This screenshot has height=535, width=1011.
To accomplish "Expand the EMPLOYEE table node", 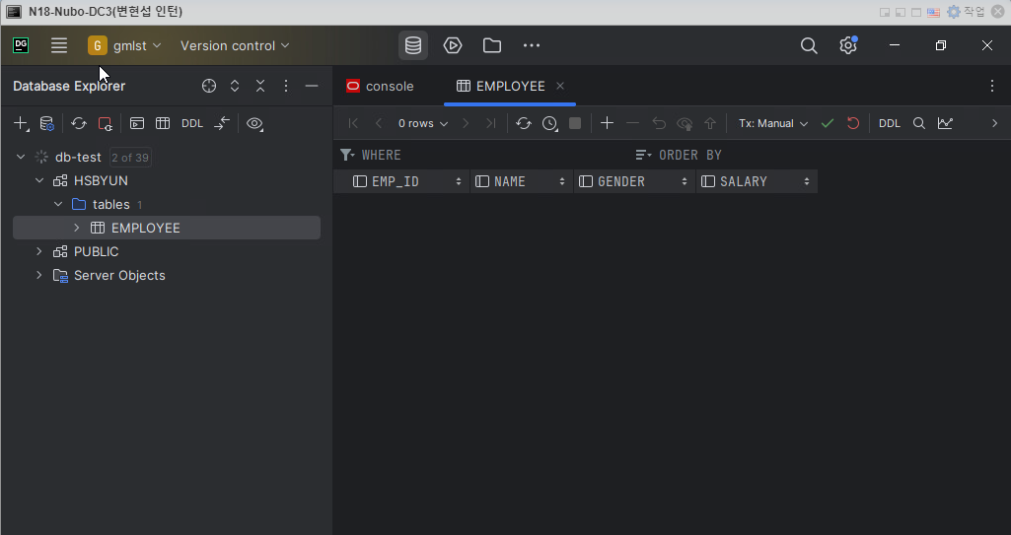I will (77, 228).
